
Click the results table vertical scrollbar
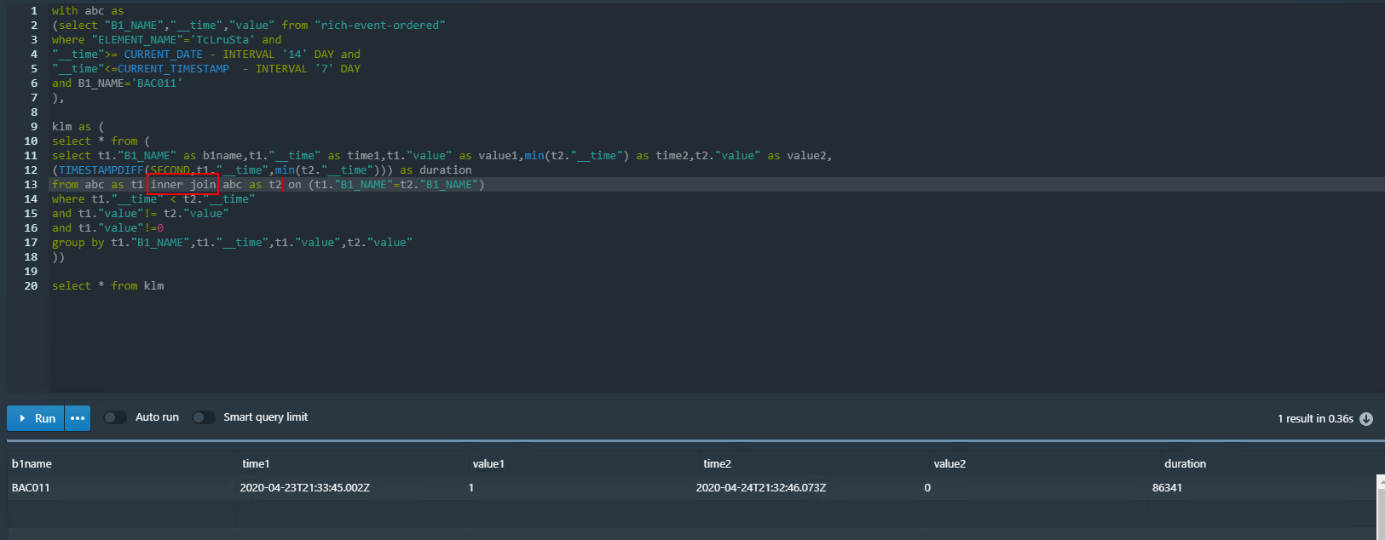(1381, 507)
